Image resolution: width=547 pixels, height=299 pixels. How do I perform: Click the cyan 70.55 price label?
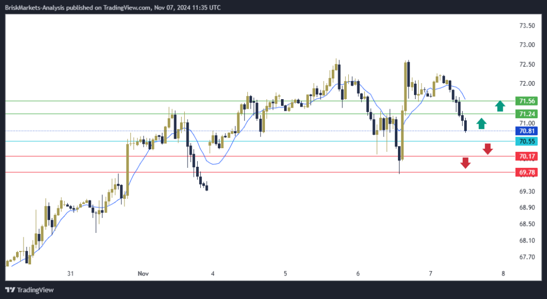tap(527, 141)
